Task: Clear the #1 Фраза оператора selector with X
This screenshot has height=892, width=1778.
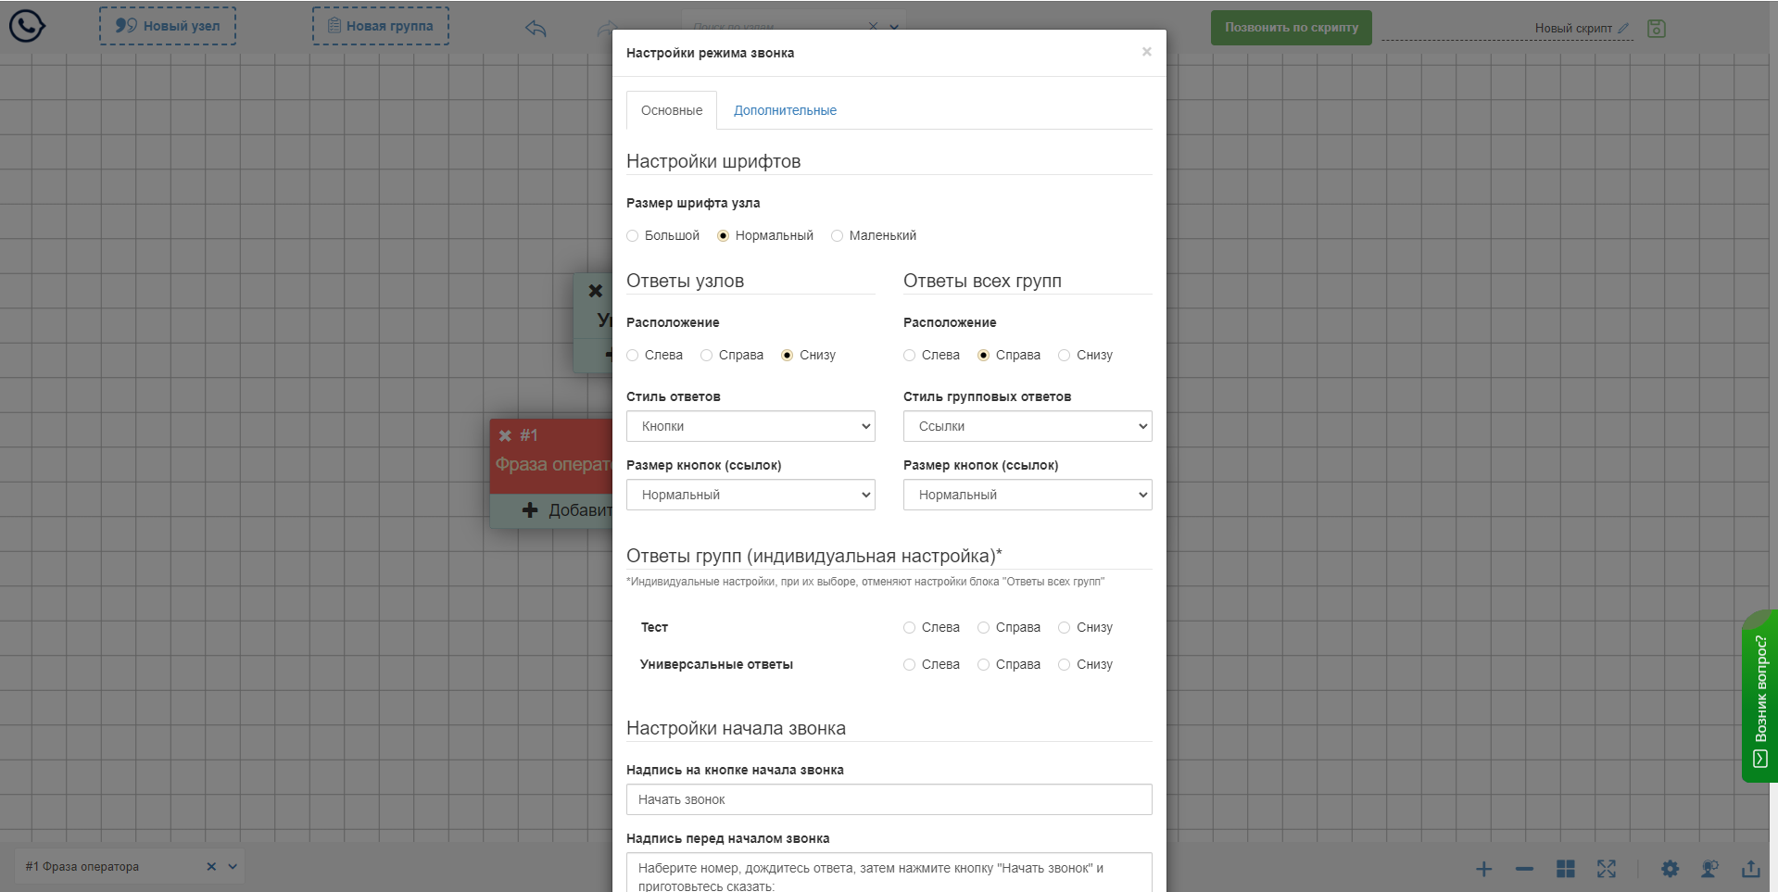Action: [211, 867]
